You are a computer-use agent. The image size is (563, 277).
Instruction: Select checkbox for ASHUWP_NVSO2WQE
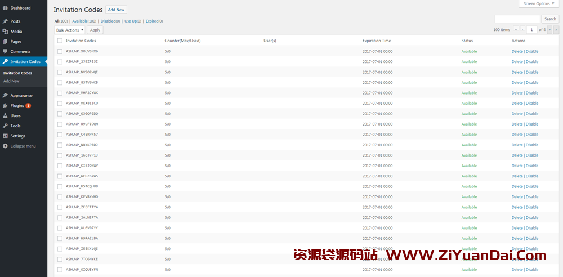pyautogui.click(x=60, y=72)
